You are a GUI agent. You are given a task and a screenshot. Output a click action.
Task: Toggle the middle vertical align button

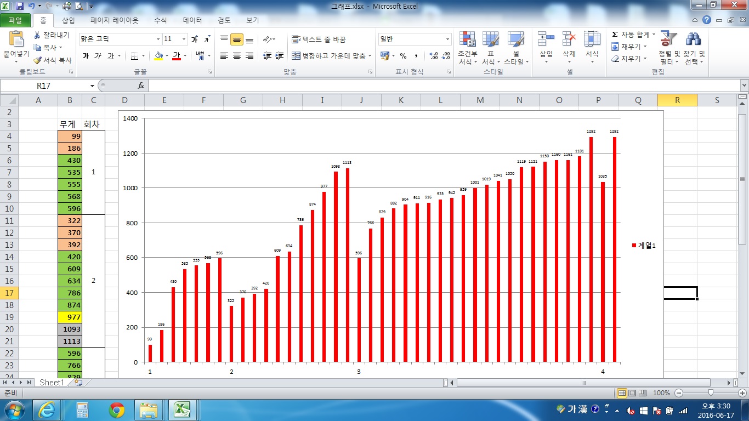coord(237,39)
